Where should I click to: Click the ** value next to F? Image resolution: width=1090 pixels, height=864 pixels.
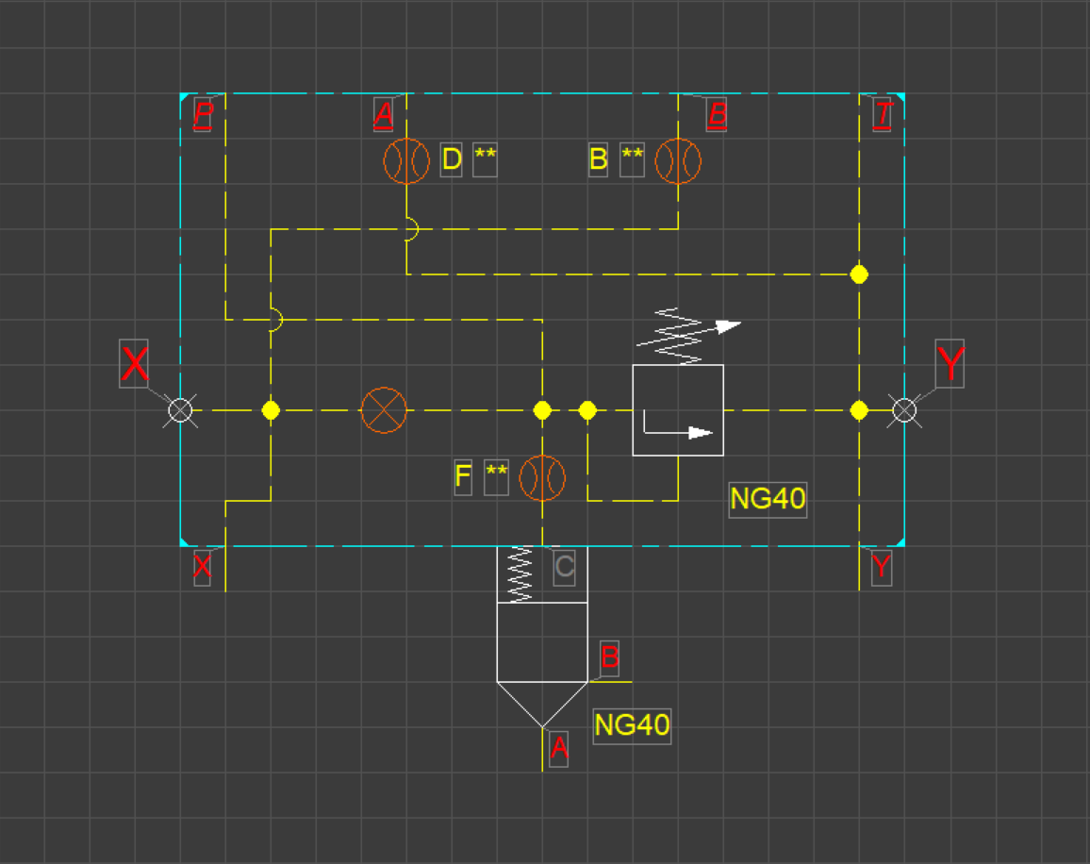point(496,477)
